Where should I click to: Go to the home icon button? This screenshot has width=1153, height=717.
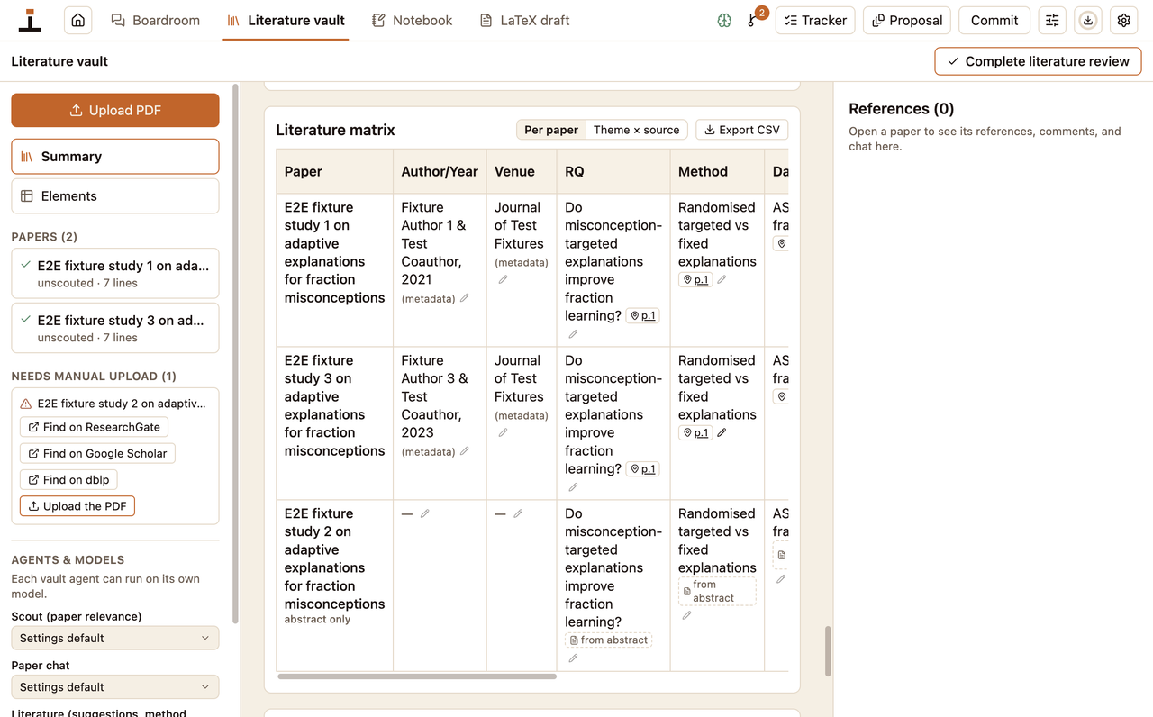pyautogui.click(x=78, y=20)
